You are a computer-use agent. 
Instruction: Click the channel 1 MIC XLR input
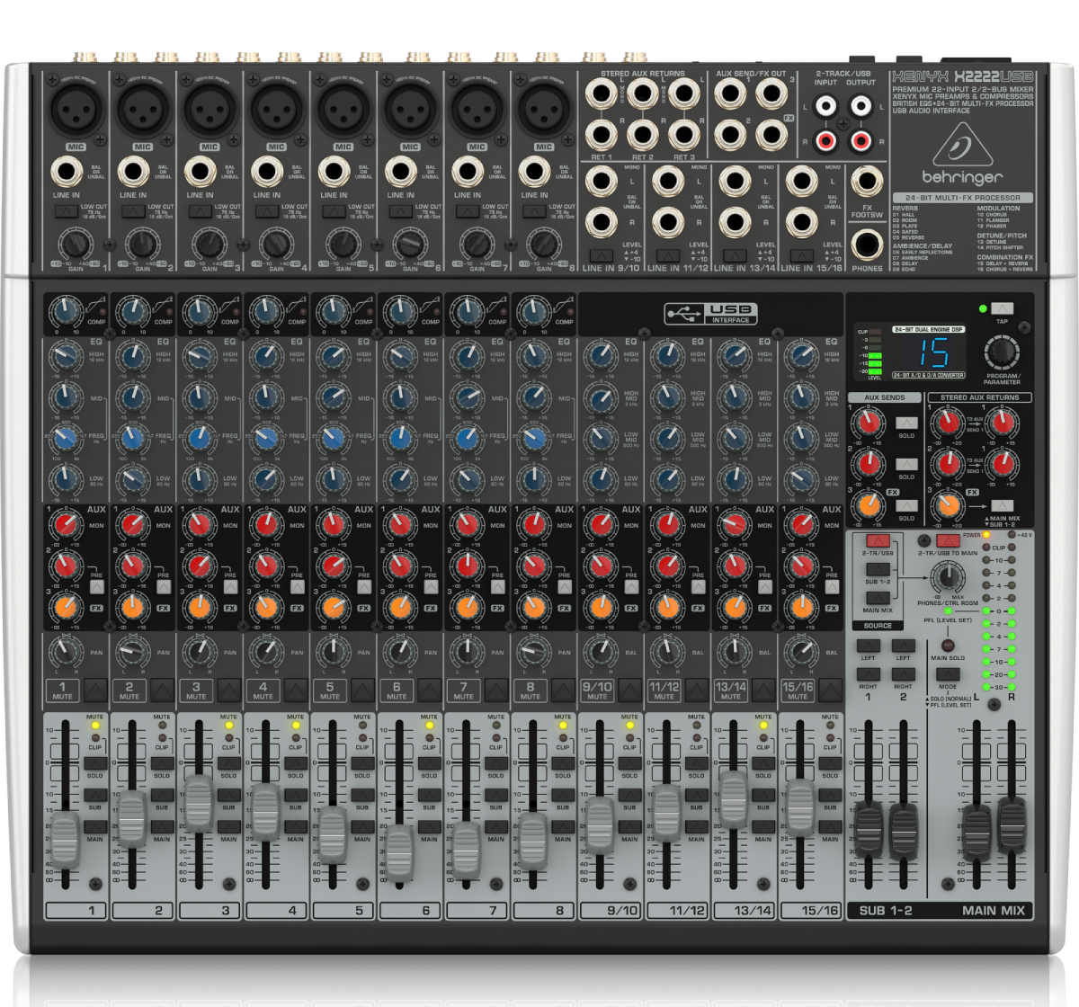[76, 109]
